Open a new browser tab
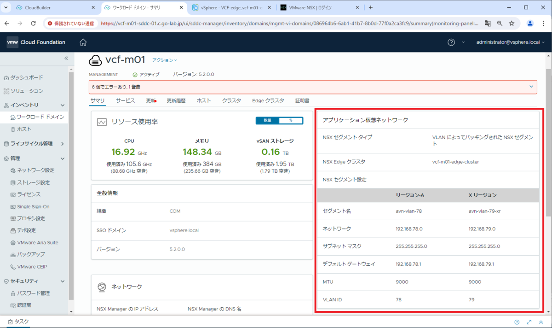This screenshot has width=552, height=328. tap(371, 7)
